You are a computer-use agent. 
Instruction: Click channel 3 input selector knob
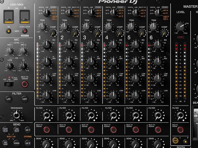(x=91, y=12)
